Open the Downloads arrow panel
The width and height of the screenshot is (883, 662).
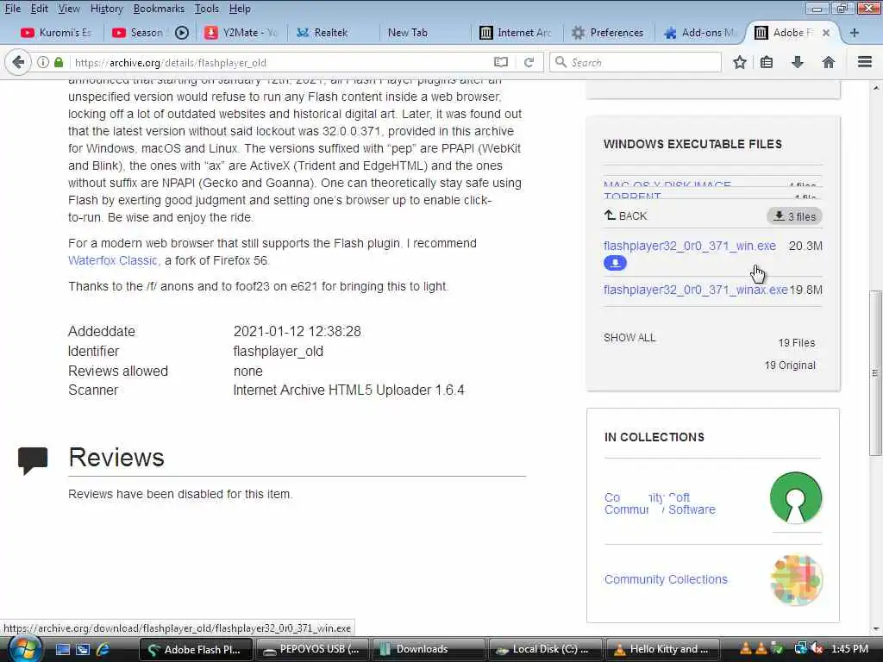click(x=797, y=62)
